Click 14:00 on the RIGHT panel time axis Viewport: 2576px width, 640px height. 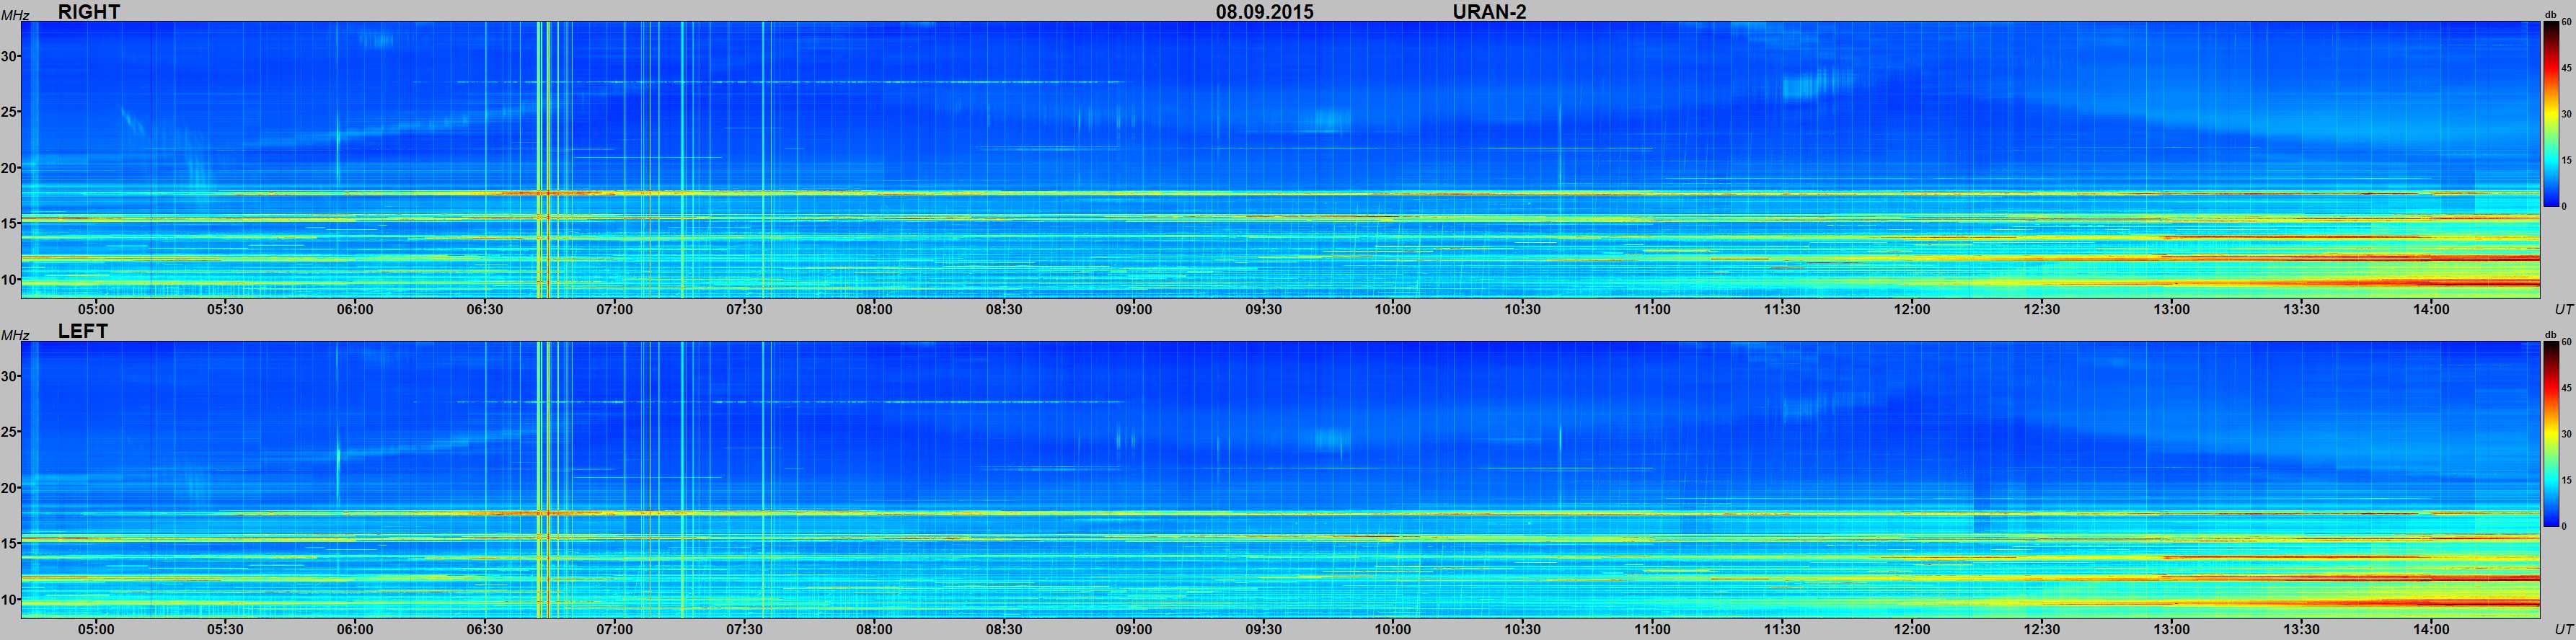click(2431, 309)
